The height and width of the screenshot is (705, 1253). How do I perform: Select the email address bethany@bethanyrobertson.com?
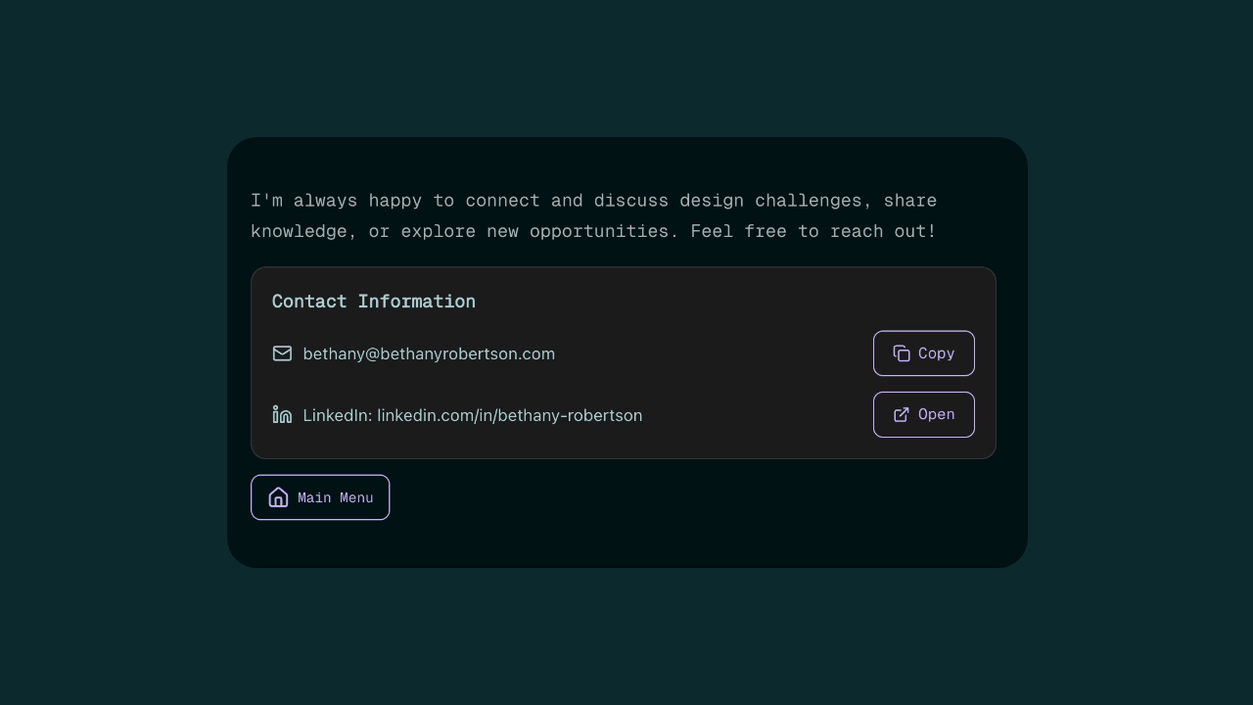click(x=429, y=353)
